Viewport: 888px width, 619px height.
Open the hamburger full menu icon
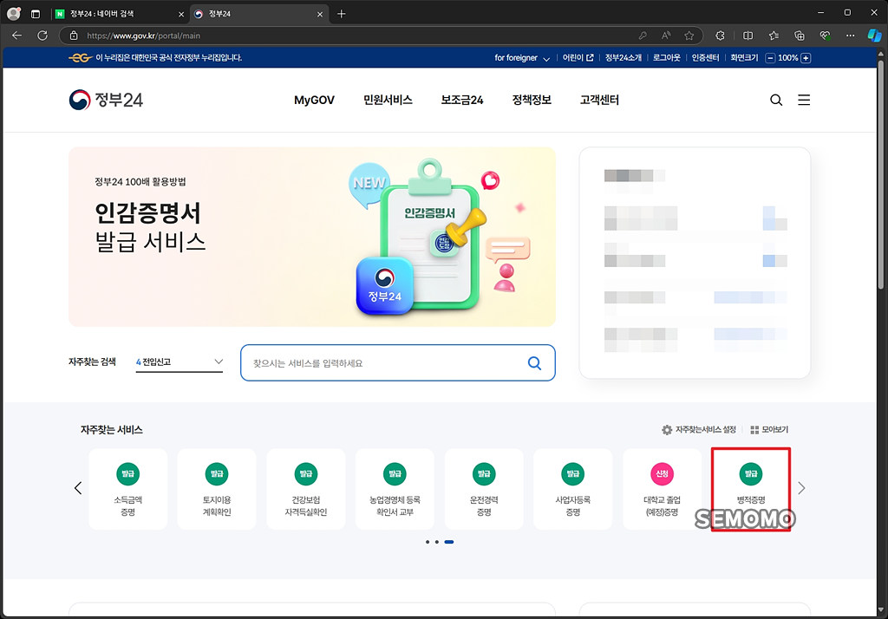pos(804,101)
